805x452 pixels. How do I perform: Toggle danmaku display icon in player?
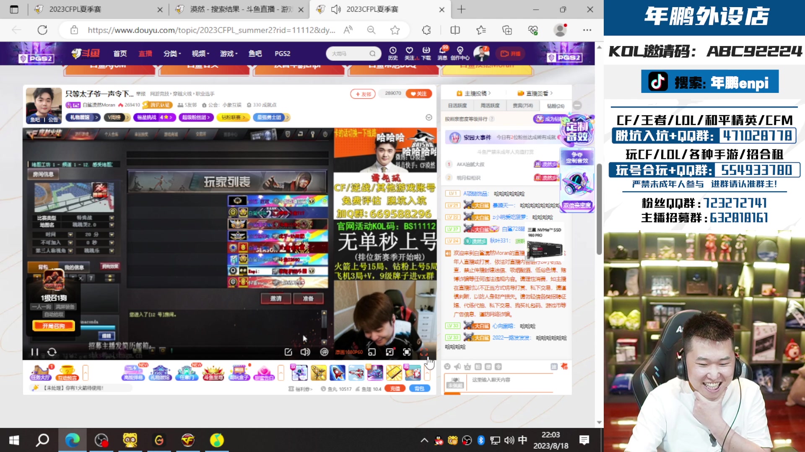point(324,352)
